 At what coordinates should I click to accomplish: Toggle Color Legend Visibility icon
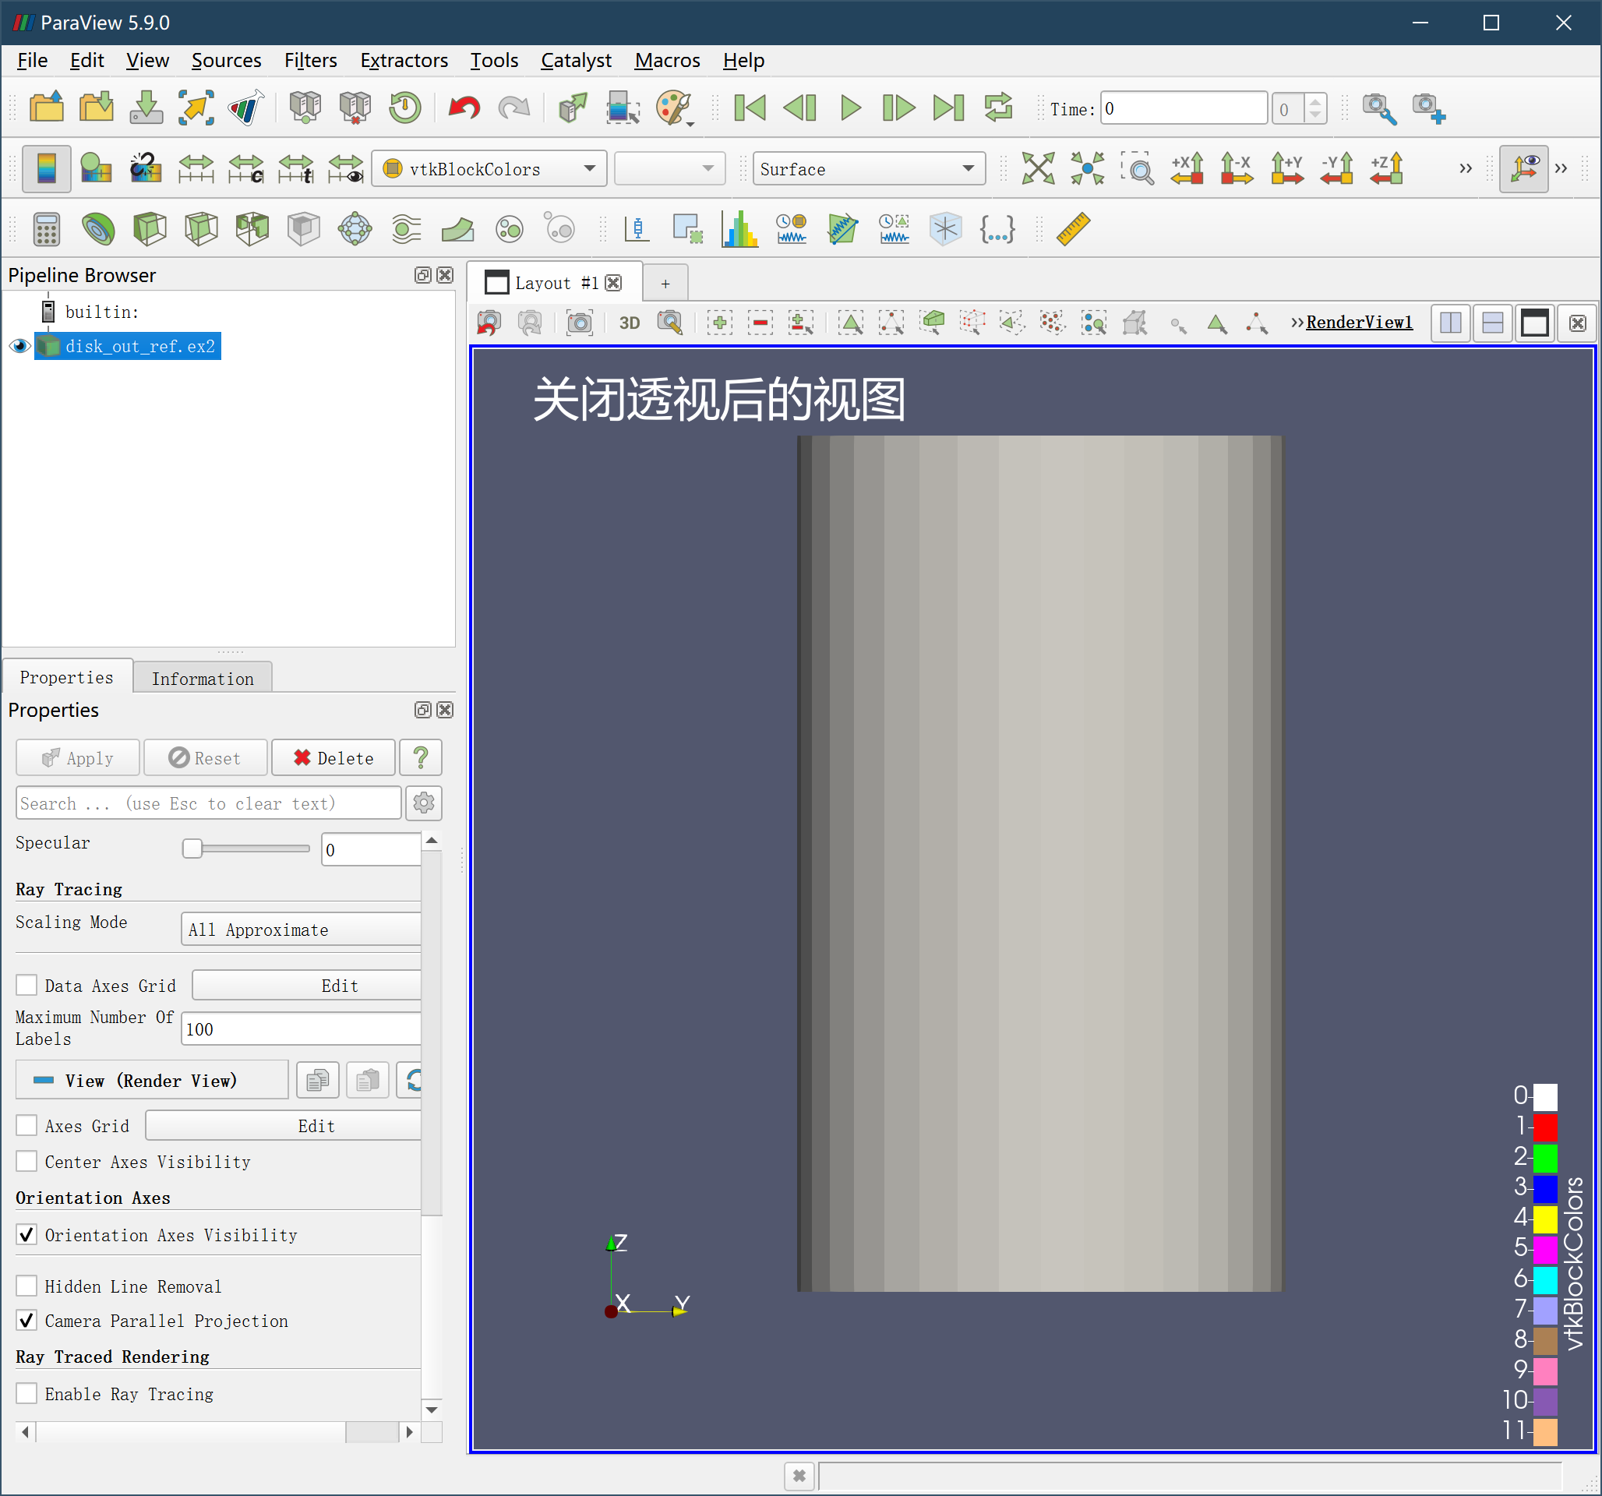46,169
